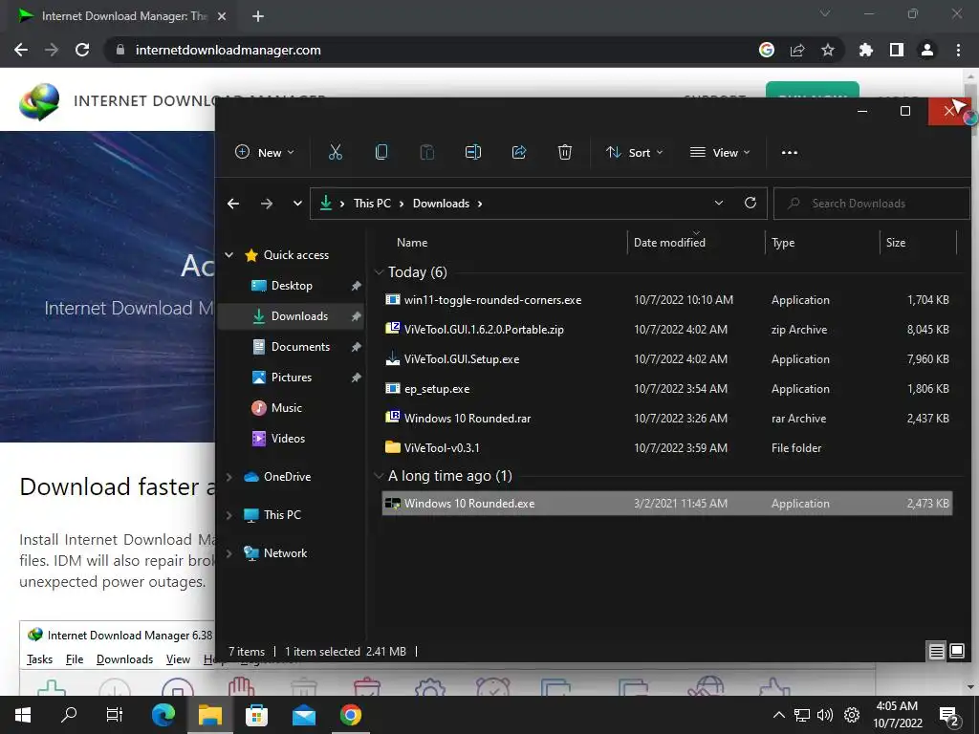Image resolution: width=979 pixels, height=734 pixels.
Task: Open Mail app from taskbar
Action: 304,715
